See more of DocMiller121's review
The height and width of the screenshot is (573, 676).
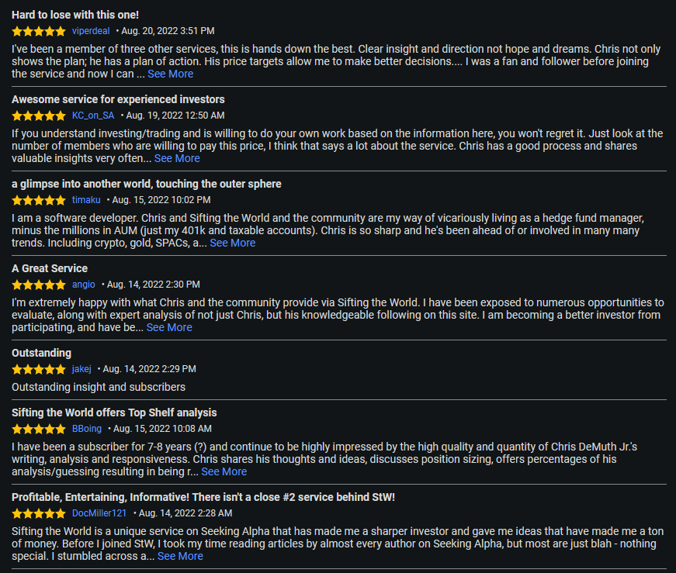(x=180, y=556)
